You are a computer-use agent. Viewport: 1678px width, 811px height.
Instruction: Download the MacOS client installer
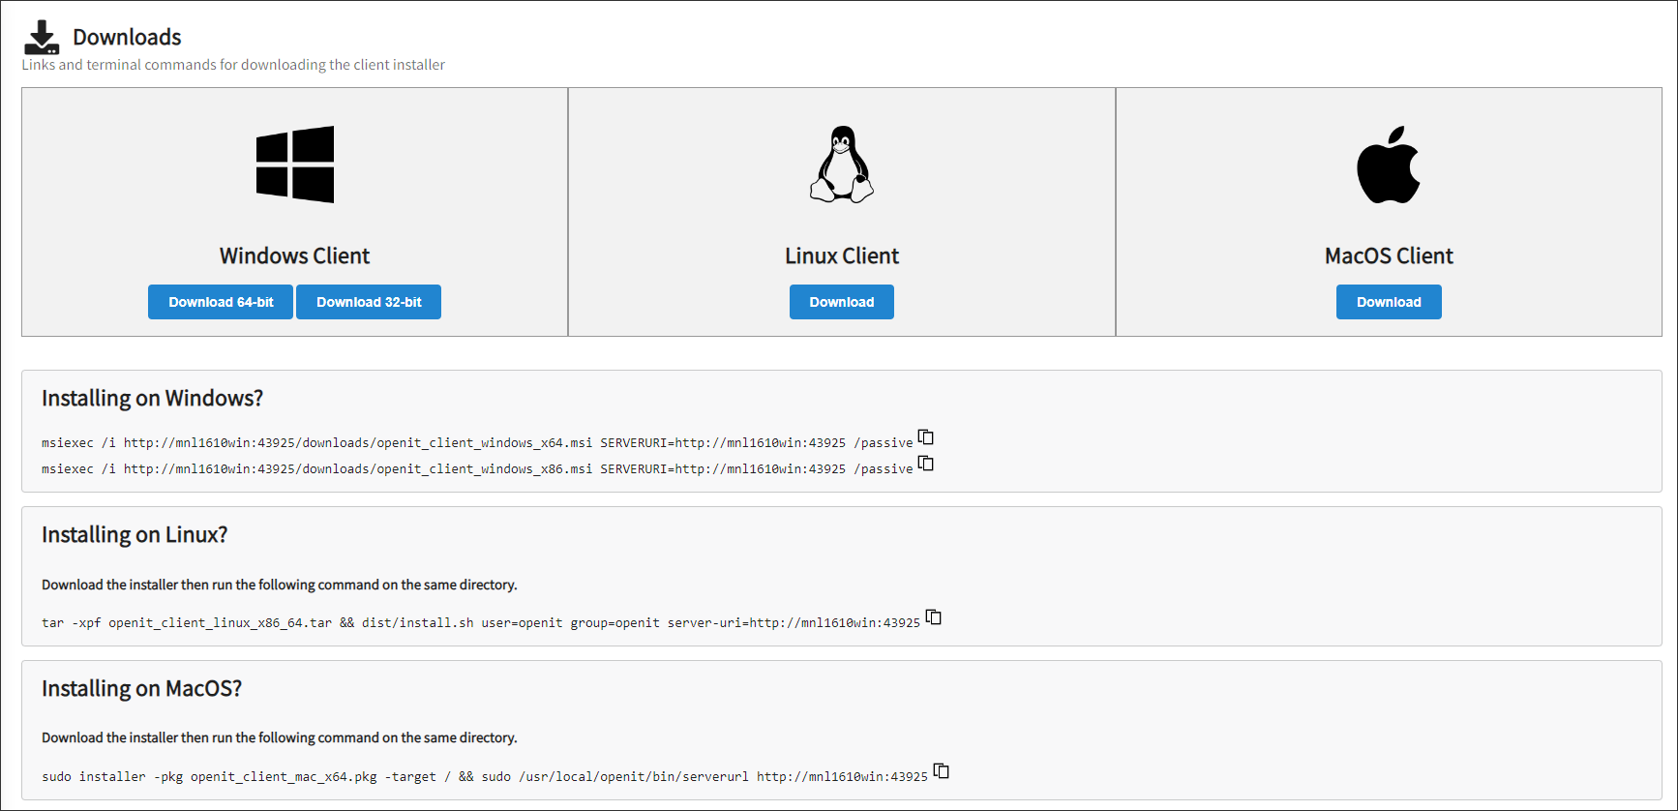(x=1389, y=302)
